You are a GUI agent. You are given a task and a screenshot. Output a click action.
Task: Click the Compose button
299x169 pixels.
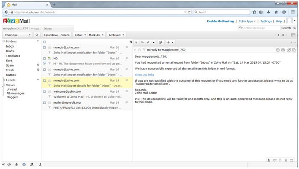pyautogui.click(x=15, y=35)
